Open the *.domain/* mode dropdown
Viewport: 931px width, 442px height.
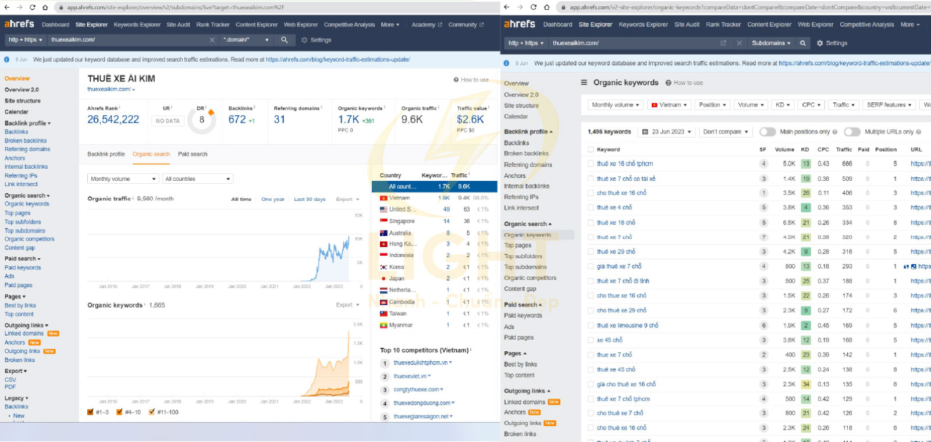pyautogui.click(x=247, y=40)
